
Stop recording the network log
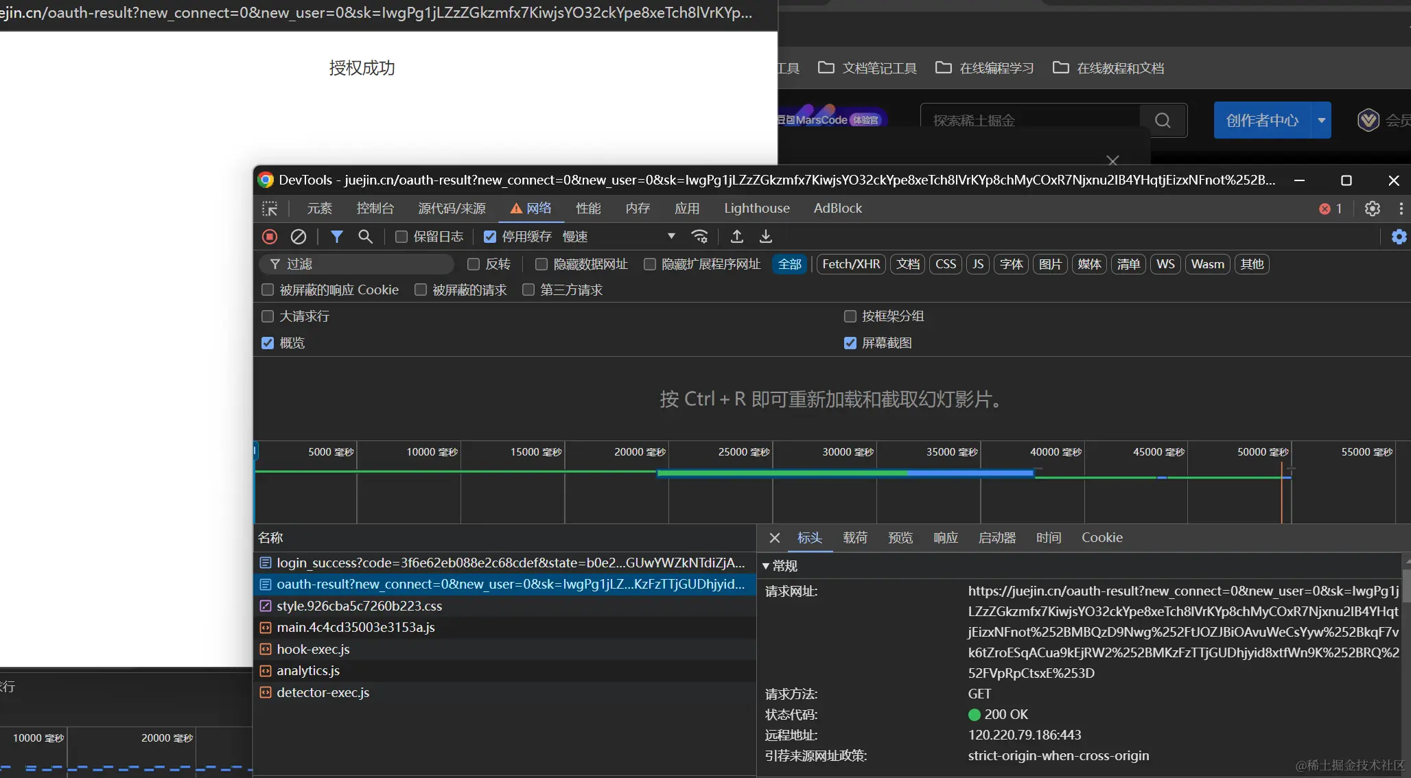pyautogui.click(x=269, y=237)
